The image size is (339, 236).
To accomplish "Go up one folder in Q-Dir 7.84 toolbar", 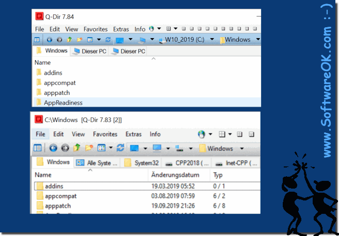I will tap(70, 40).
